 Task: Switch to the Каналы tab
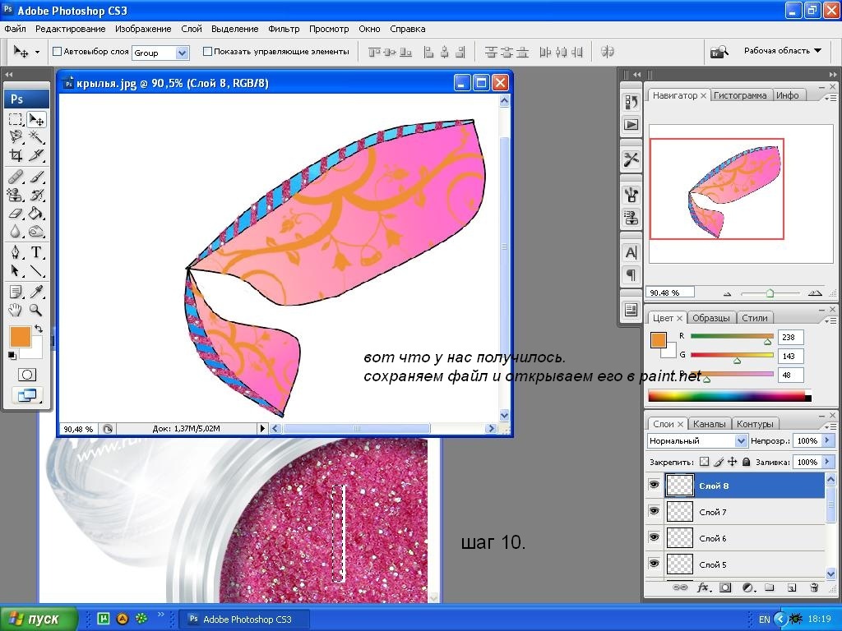pyautogui.click(x=709, y=424)
